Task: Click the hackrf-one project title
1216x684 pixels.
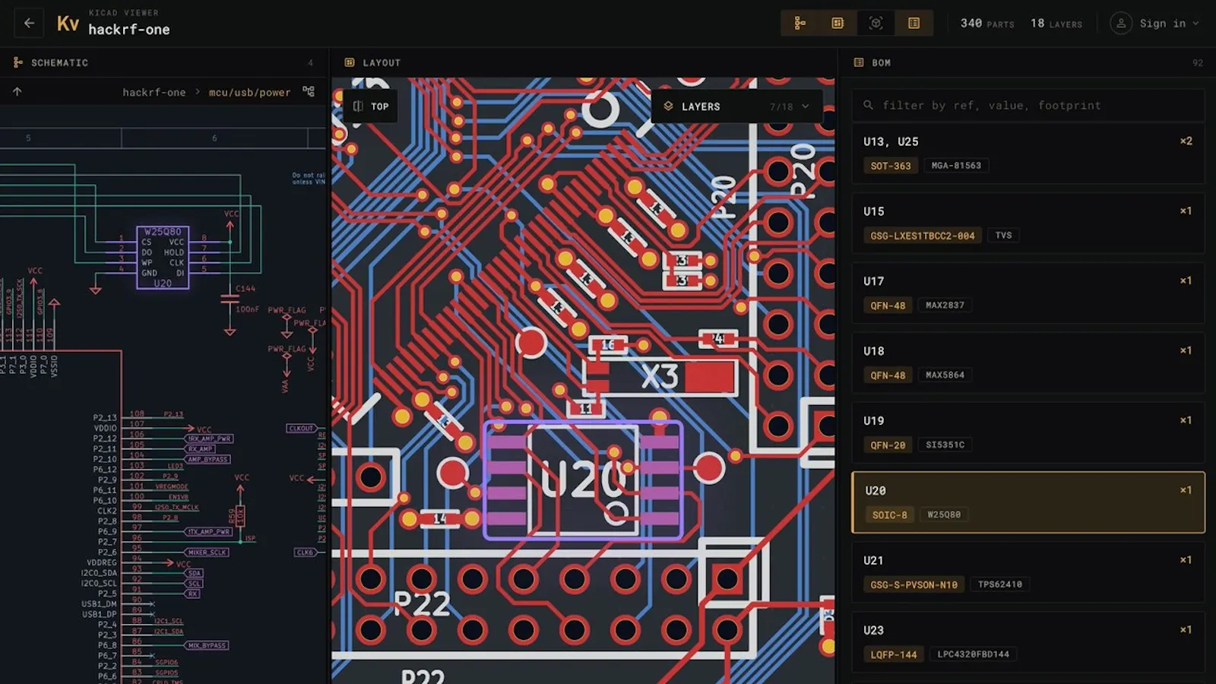Action: pyautogui.click(x=129, y=30)
